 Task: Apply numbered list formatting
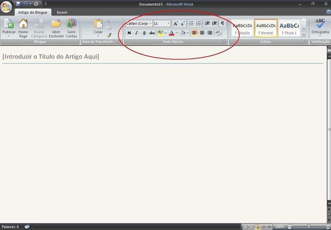pos(199,23)
